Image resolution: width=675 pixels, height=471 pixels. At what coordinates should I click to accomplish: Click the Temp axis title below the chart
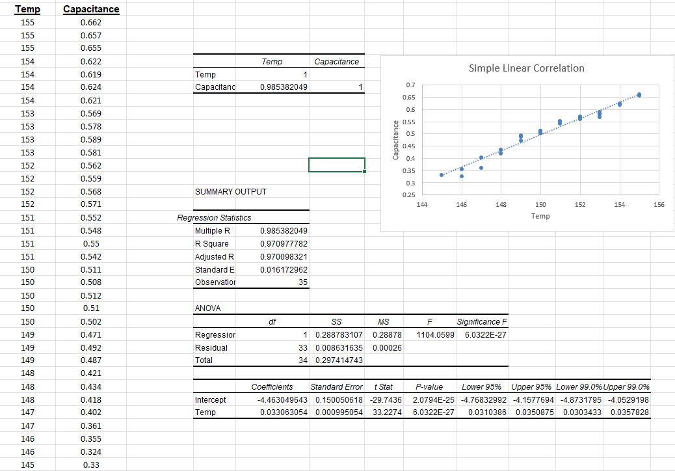point(540,216)
